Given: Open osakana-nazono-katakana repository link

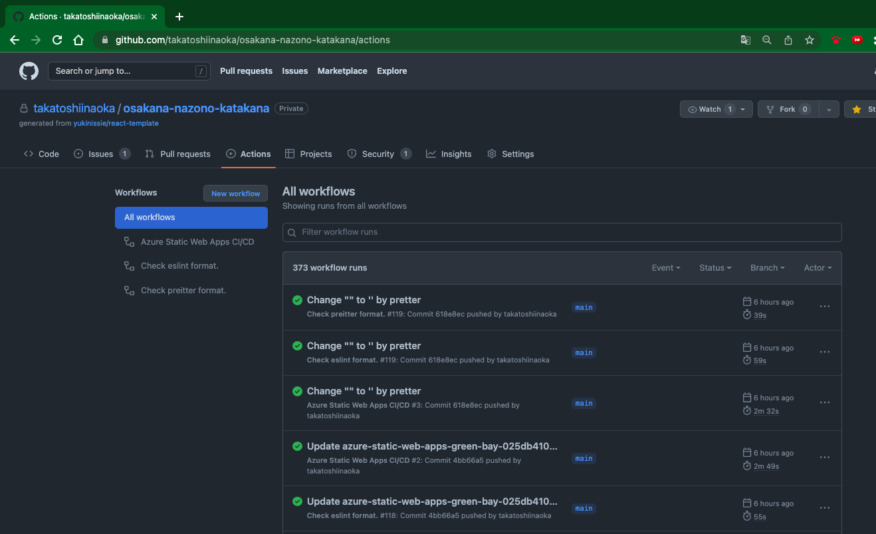Looking at the screenshot, I should coord(196,108).
